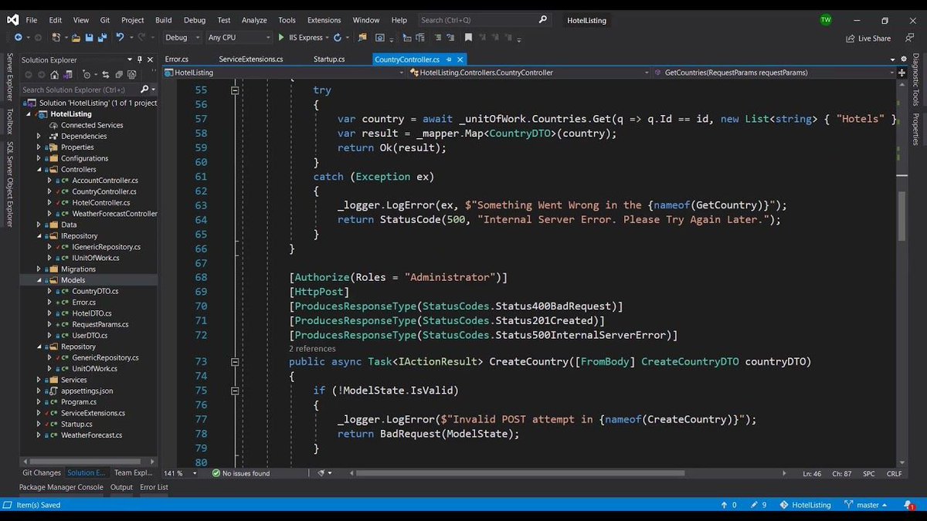Click the Toolbox side tab
The width and height of the screenshot is (927, 521).
pyautogui.click(x=10, y=121)
